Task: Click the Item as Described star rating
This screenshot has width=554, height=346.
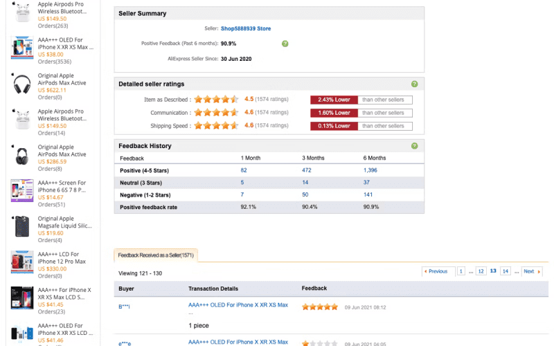Action: 216,99
